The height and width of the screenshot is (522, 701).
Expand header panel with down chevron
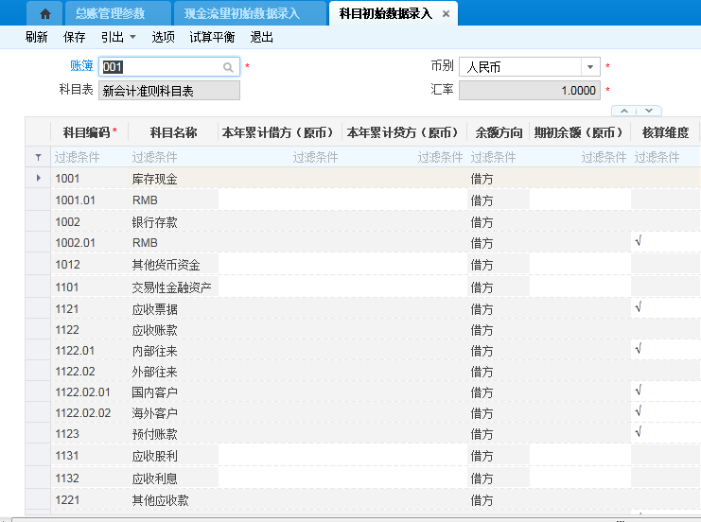(648, 111)
